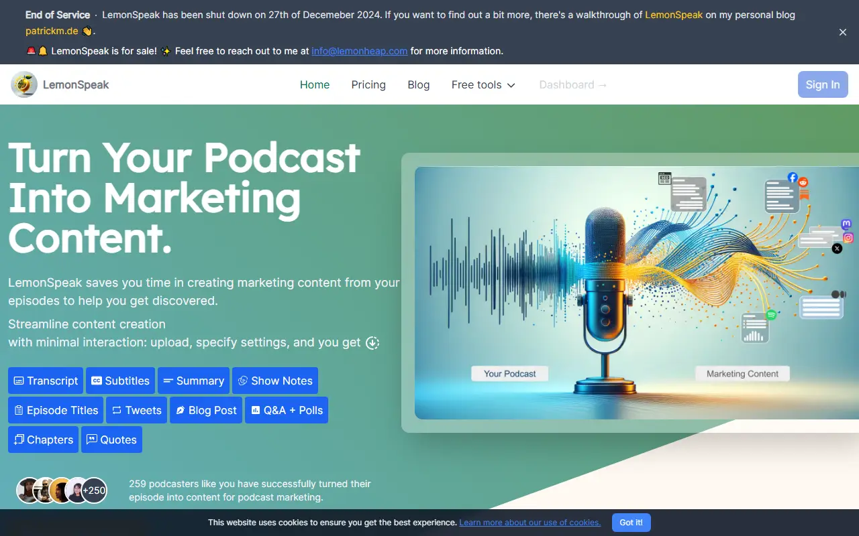859x536 pixels.
Task: Click the Sign In button
Action: (823, 84)
